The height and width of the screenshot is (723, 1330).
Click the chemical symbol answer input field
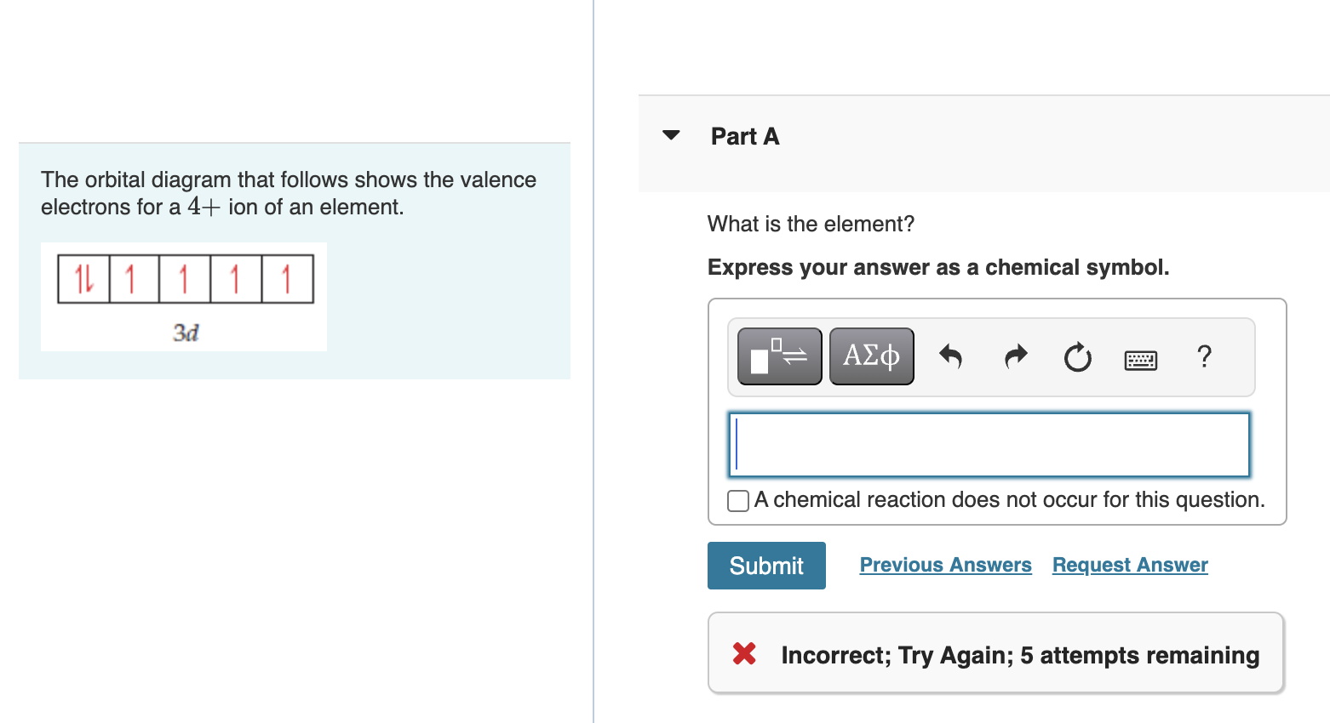coord(989,445)
